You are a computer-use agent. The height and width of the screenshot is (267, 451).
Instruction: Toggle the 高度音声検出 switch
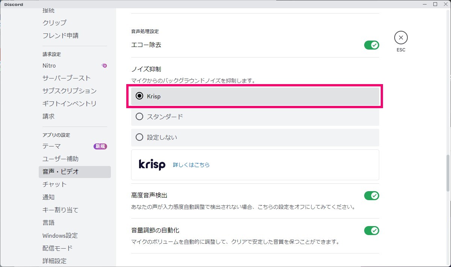click(371, 196)
